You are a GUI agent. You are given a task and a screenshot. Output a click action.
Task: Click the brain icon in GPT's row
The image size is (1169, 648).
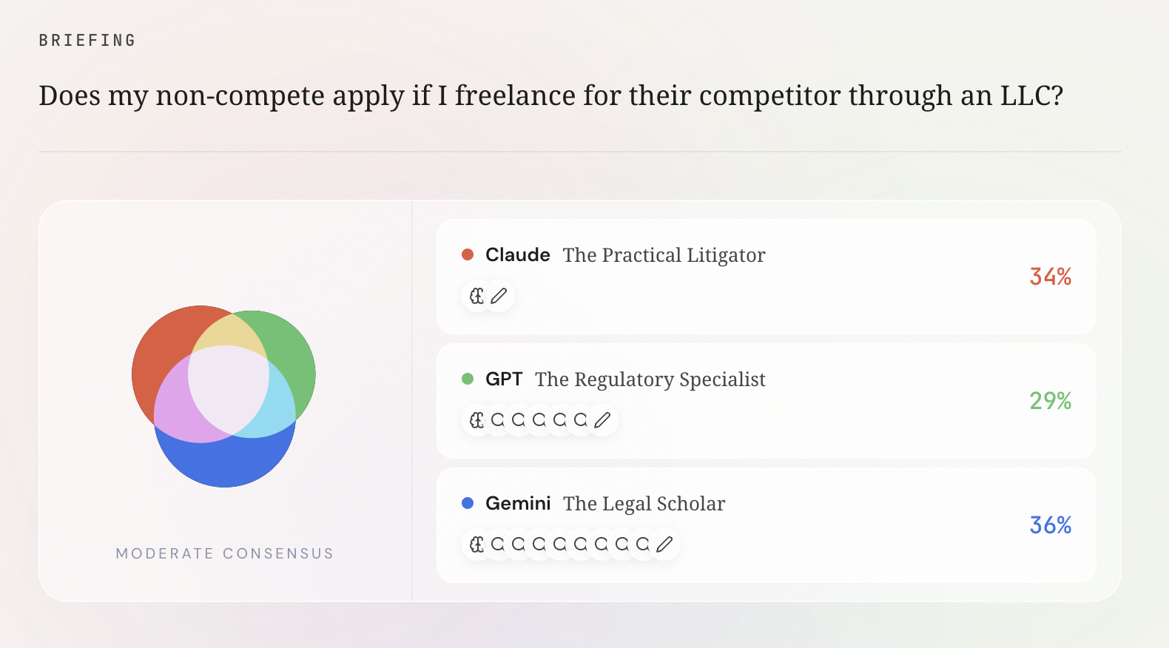coord(477,420)
